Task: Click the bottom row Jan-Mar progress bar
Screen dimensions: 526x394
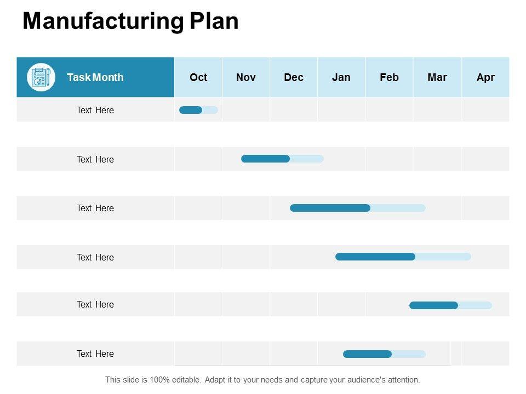Action: pyautogui.click(x=384, y=354)
